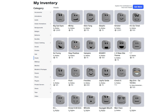Open the Freckles title link

pyautogui.click(x=87, y=81)
